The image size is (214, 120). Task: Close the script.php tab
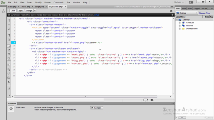[46, 7]
